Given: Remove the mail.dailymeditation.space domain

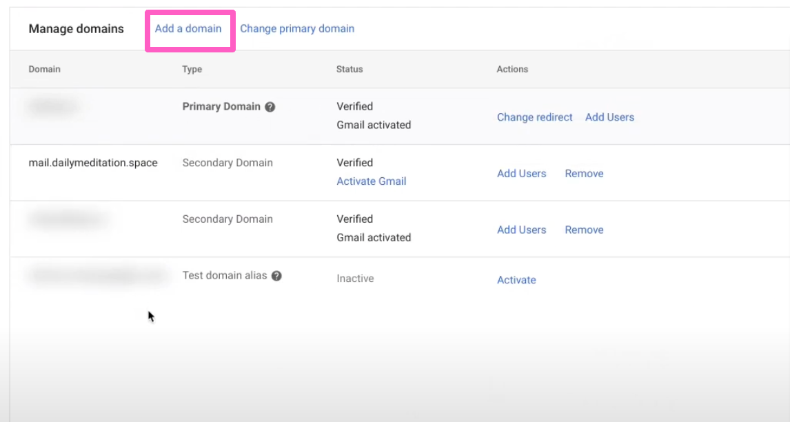Looking at the screenshot, I should tap(584, 174).
